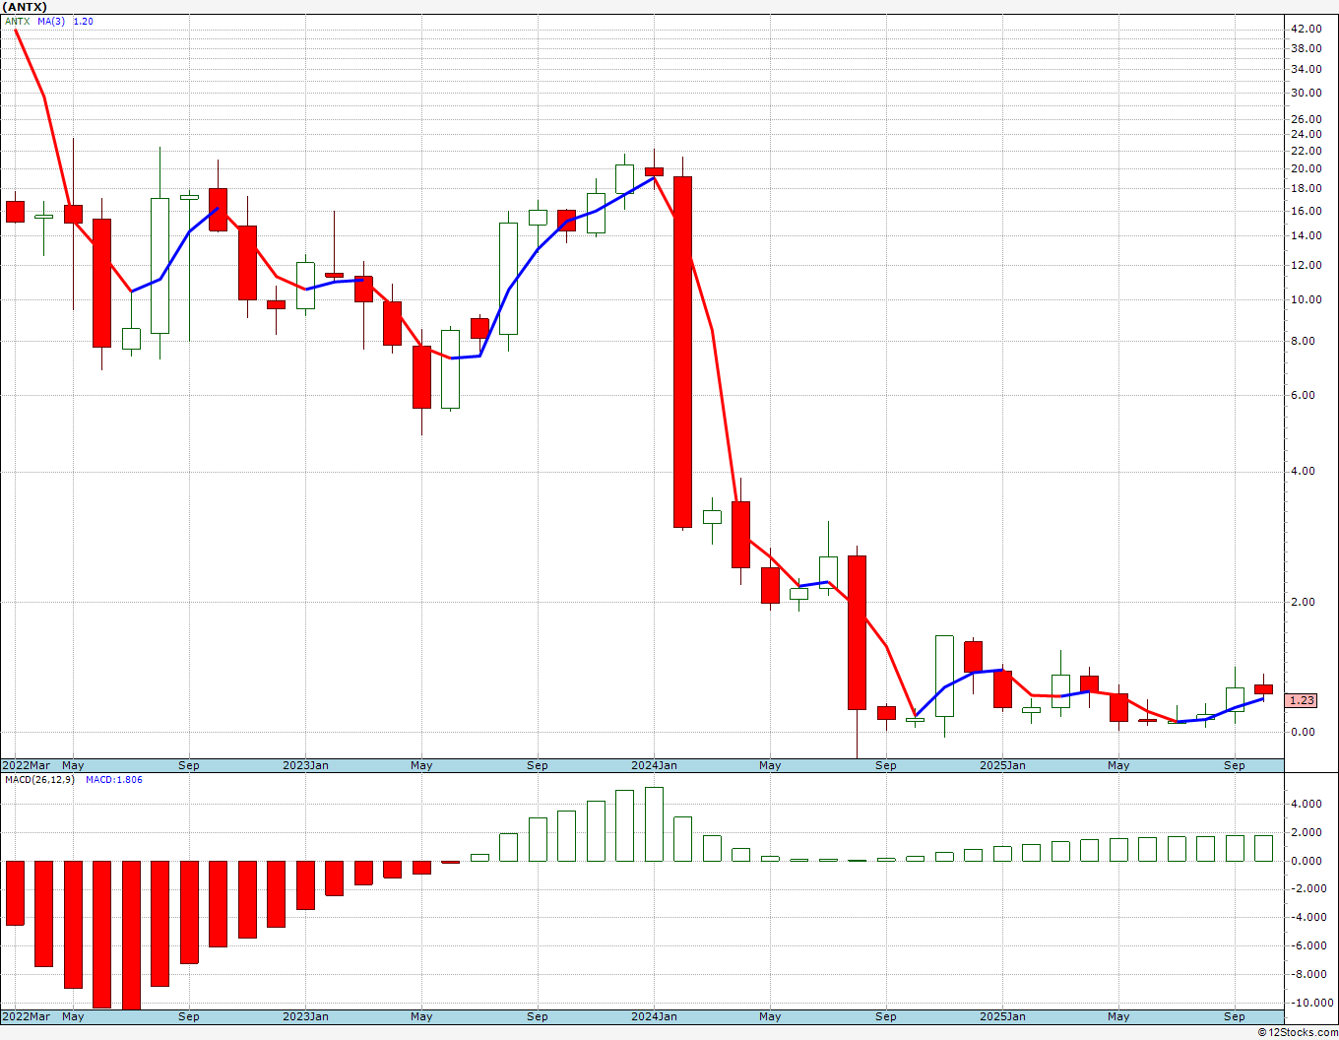Click the 4.00 price axis label
Screen dimensions: 1339x1040
(x=1303, y=471)
